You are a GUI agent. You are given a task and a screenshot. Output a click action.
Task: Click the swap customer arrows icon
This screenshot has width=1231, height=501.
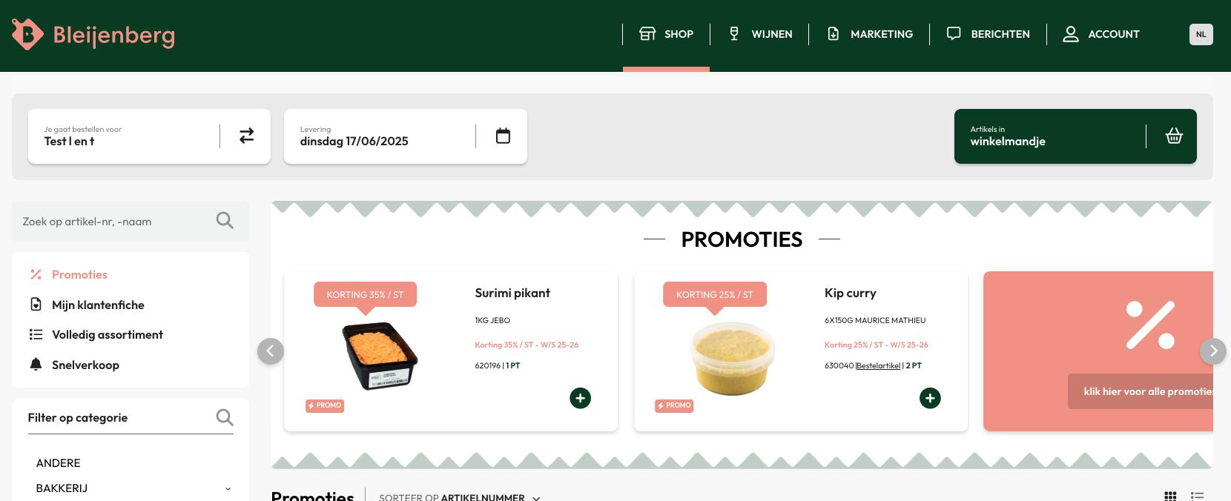pyautogui.click(x=246, y=136)
